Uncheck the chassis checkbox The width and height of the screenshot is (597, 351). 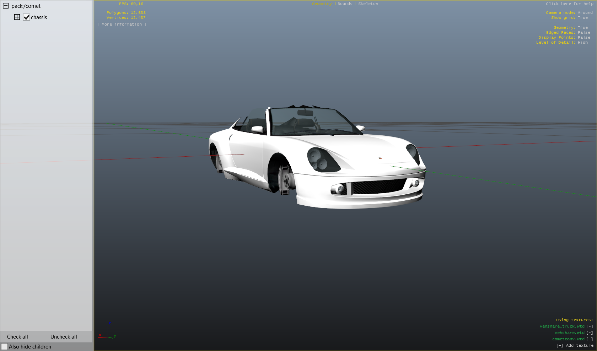click(26, 17)
